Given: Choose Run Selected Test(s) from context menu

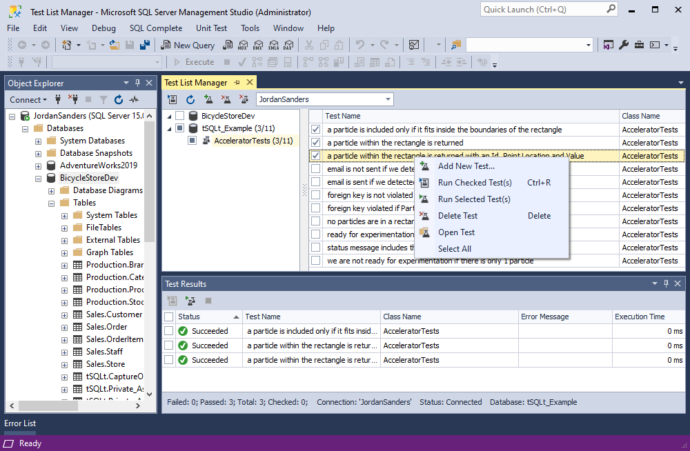Looking at the screenshot, I should click(x=492, y=199).
